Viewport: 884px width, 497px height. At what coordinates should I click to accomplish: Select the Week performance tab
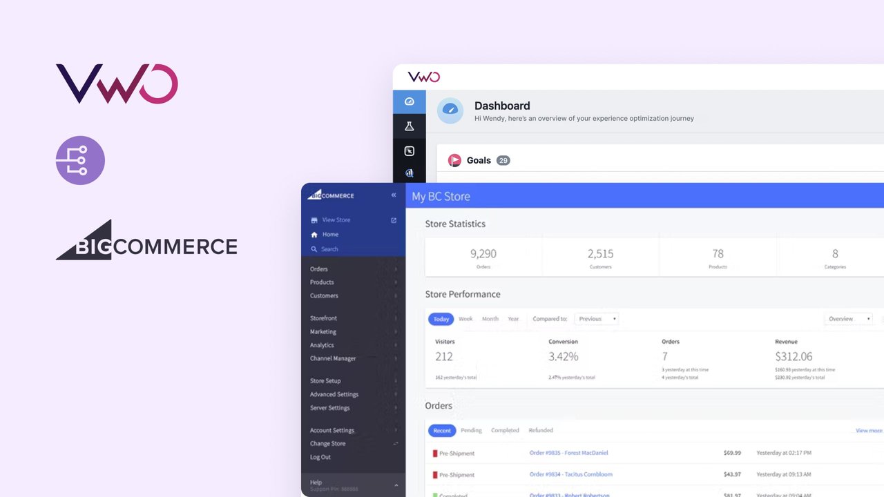point(465,319)
